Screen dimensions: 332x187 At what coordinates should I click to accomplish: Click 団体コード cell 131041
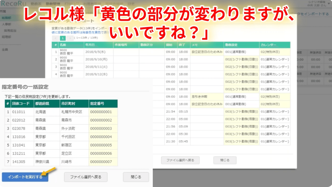22,145
